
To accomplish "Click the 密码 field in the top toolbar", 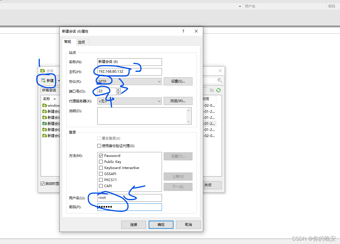I will coord(333,6).
